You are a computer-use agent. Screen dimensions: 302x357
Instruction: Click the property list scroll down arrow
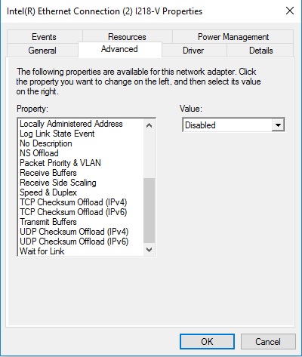pyautogui.click(x=149, y=250)
